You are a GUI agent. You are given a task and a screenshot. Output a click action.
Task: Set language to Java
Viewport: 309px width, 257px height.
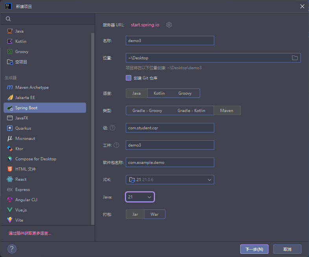tap(136, 93)
